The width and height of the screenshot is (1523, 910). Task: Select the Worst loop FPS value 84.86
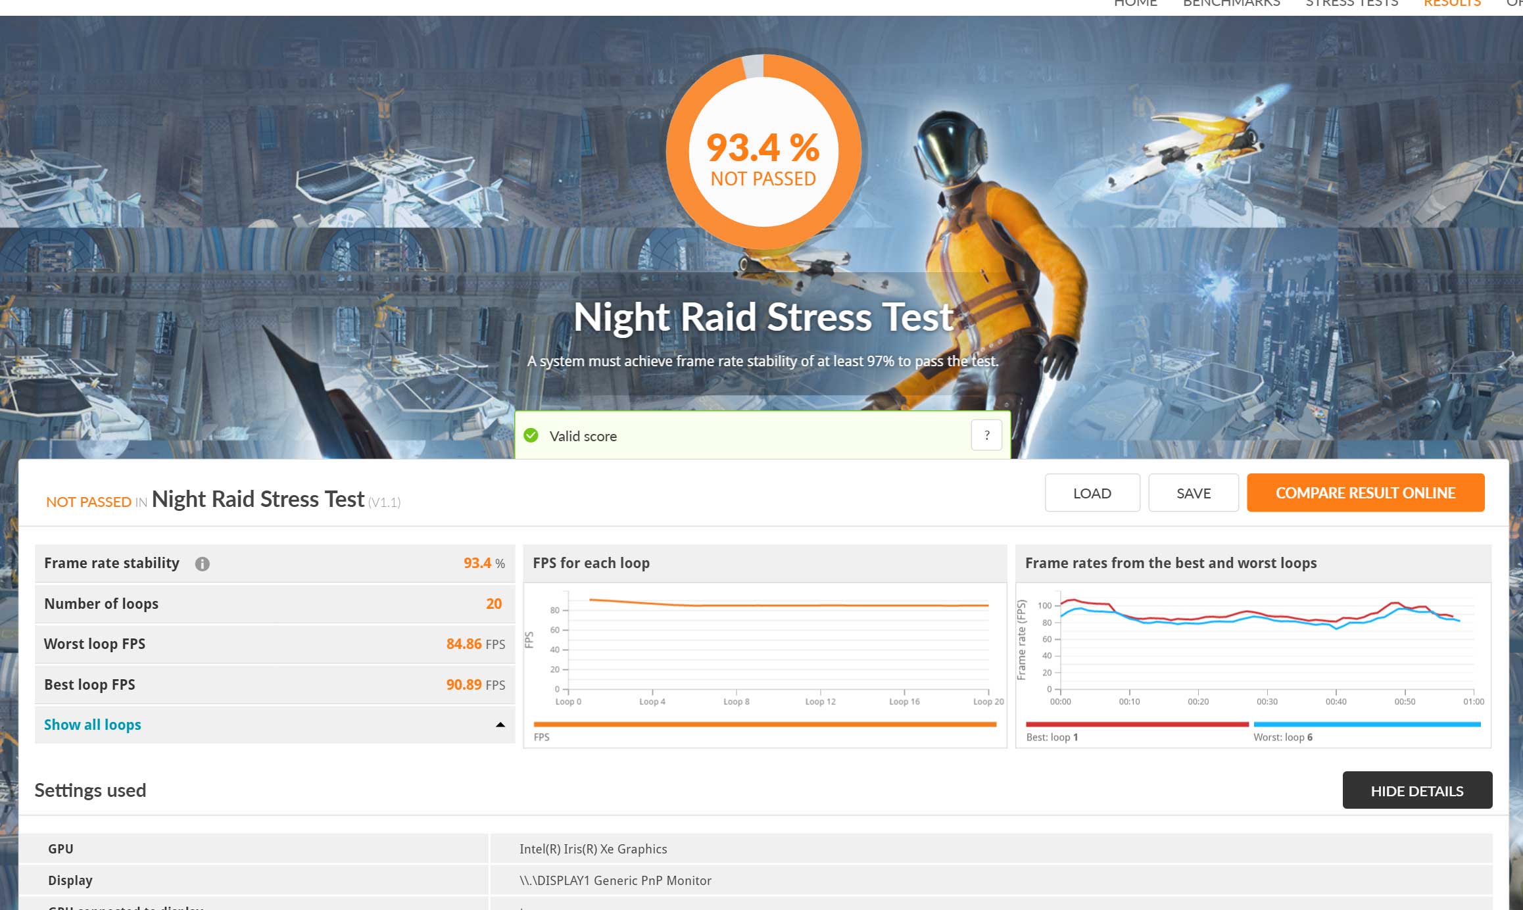coord(464,644)
